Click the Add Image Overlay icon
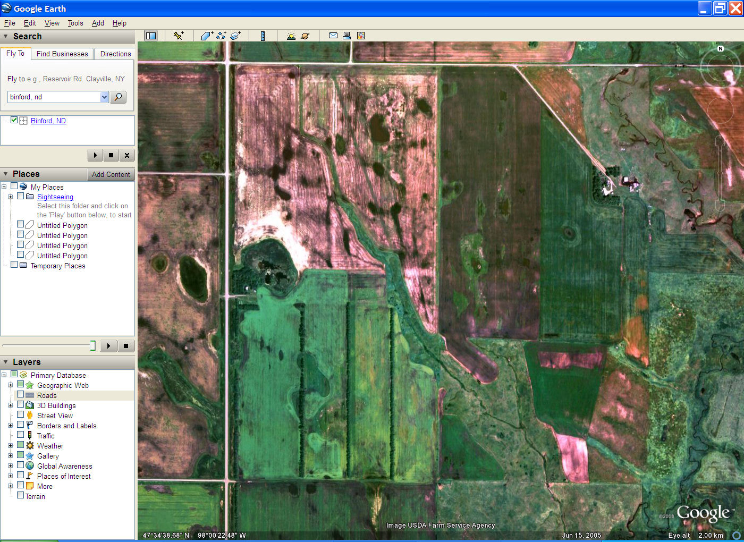The image size is (744, 542). 235,36
